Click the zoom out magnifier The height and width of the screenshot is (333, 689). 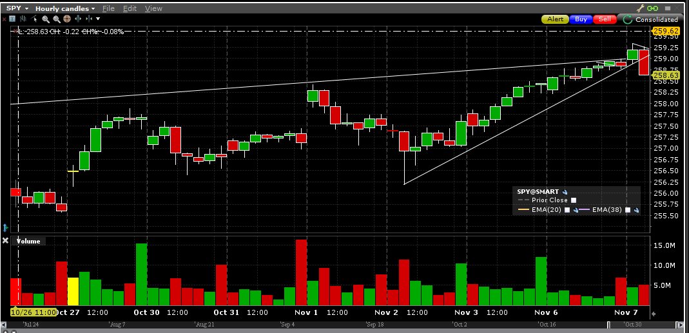pos(57,19)
